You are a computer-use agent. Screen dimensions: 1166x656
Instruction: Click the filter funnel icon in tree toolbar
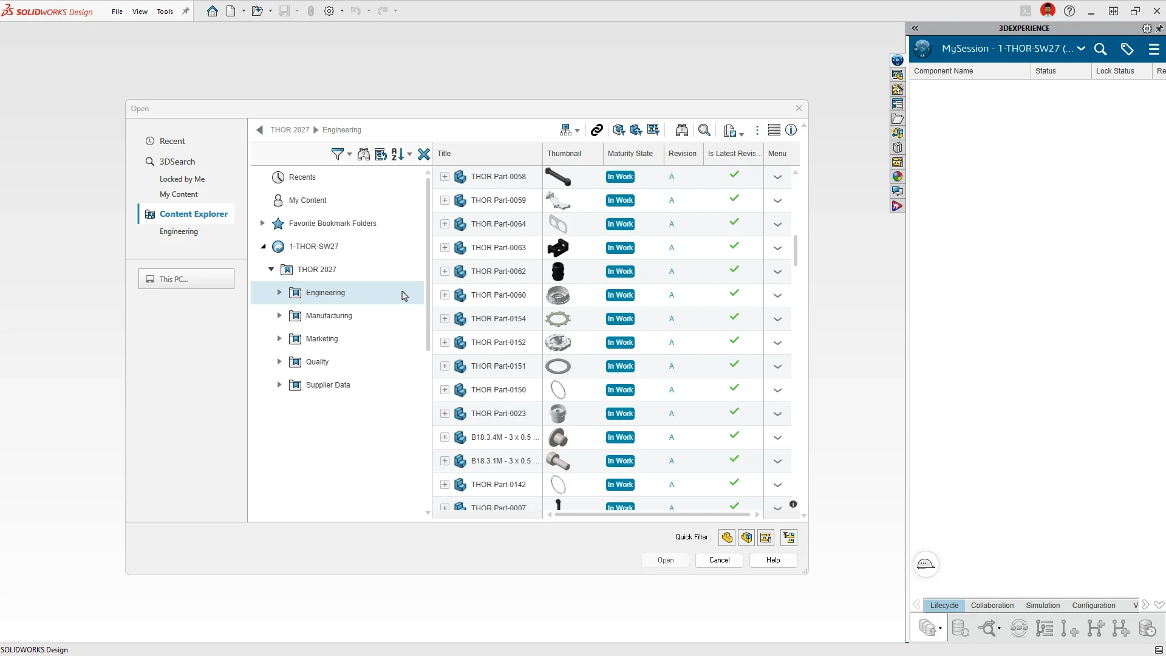[337, 154]
